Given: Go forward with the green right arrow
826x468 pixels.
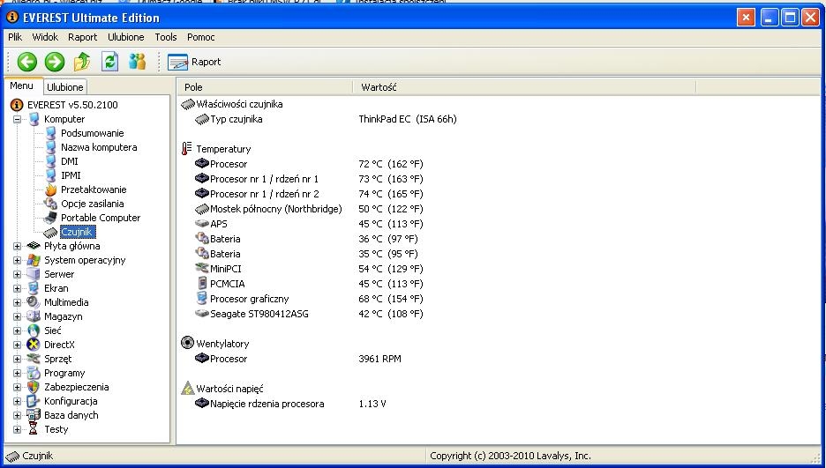Looking at the screenshot, I should point(54,62).
